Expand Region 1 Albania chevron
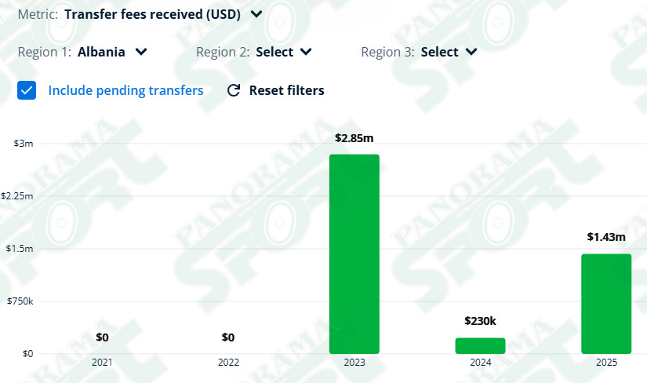 coord(141,52)
